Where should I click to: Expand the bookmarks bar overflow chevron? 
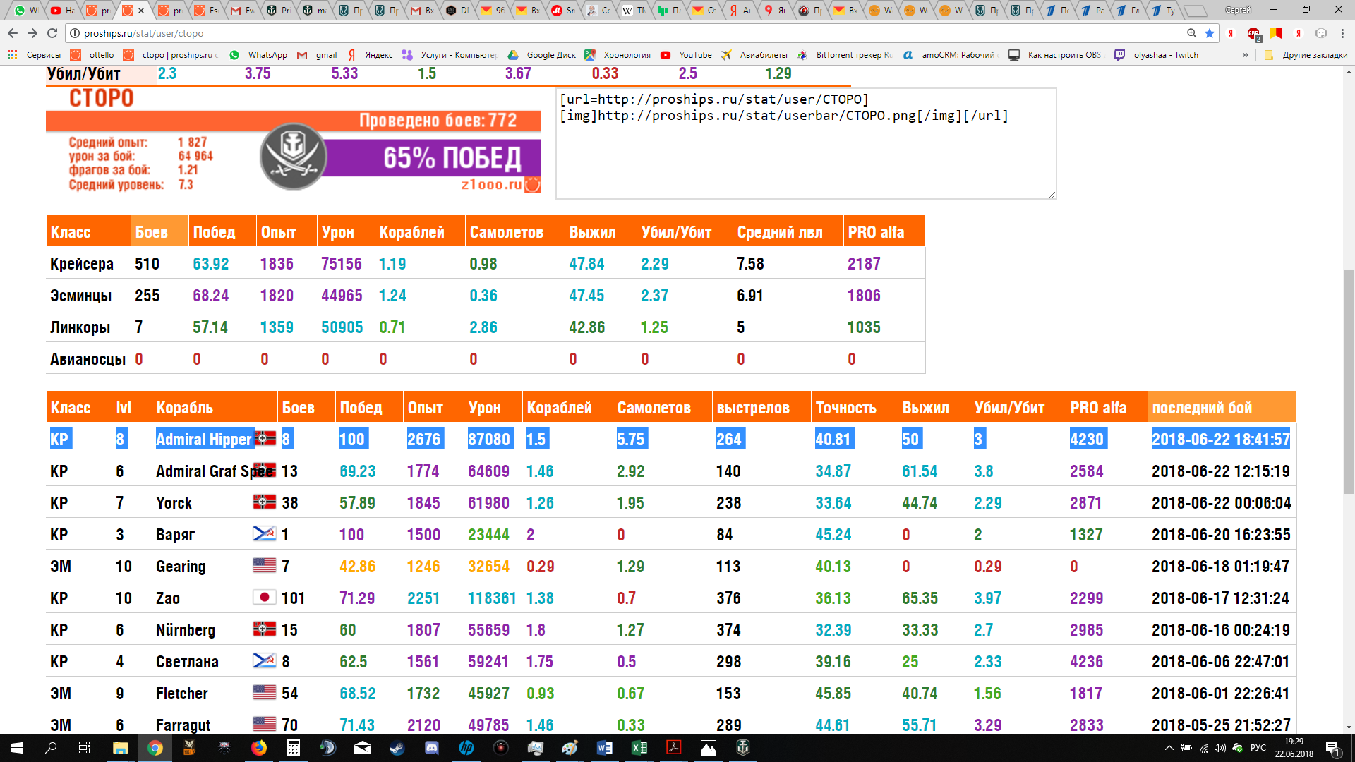tap(1245, 55)
